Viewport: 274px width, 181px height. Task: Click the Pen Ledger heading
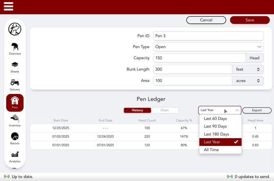[151, 99]
